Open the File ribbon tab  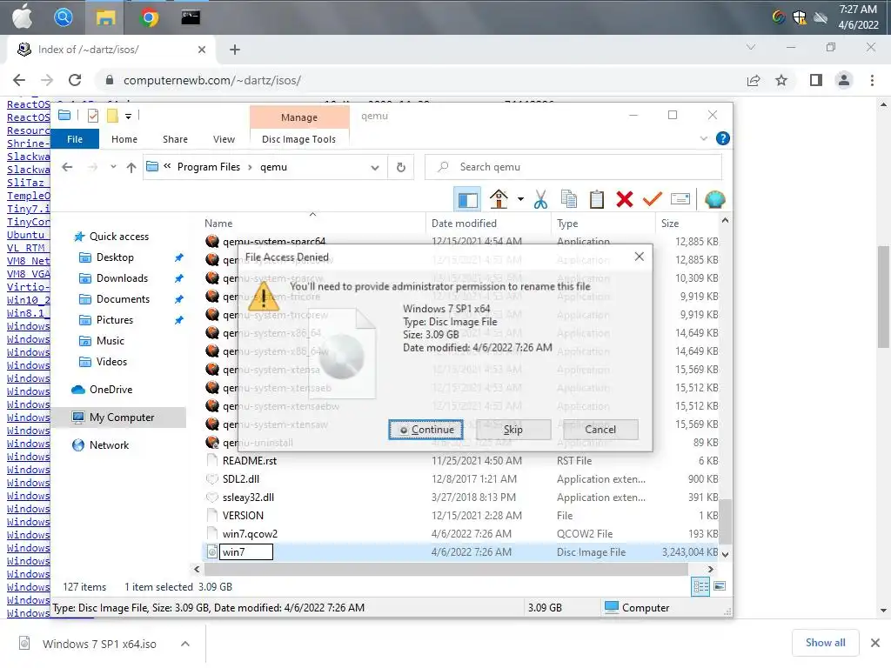[x=75, y=139]
